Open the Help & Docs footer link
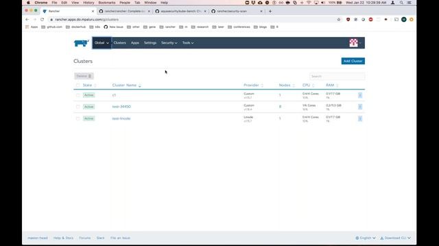 [x=63, y=238]
